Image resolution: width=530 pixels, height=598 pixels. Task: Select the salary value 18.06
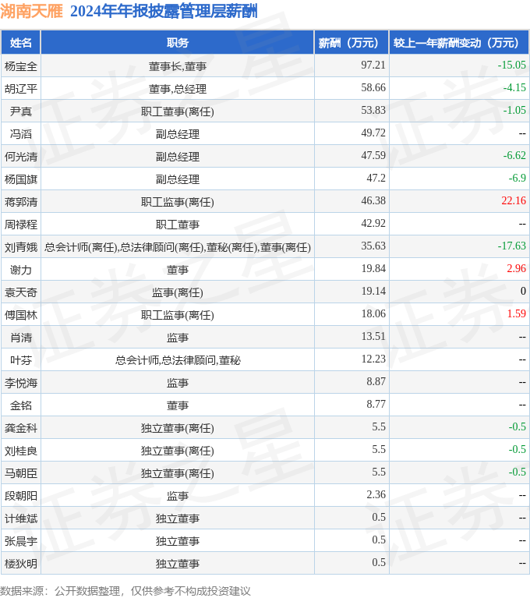coord(373,314)
